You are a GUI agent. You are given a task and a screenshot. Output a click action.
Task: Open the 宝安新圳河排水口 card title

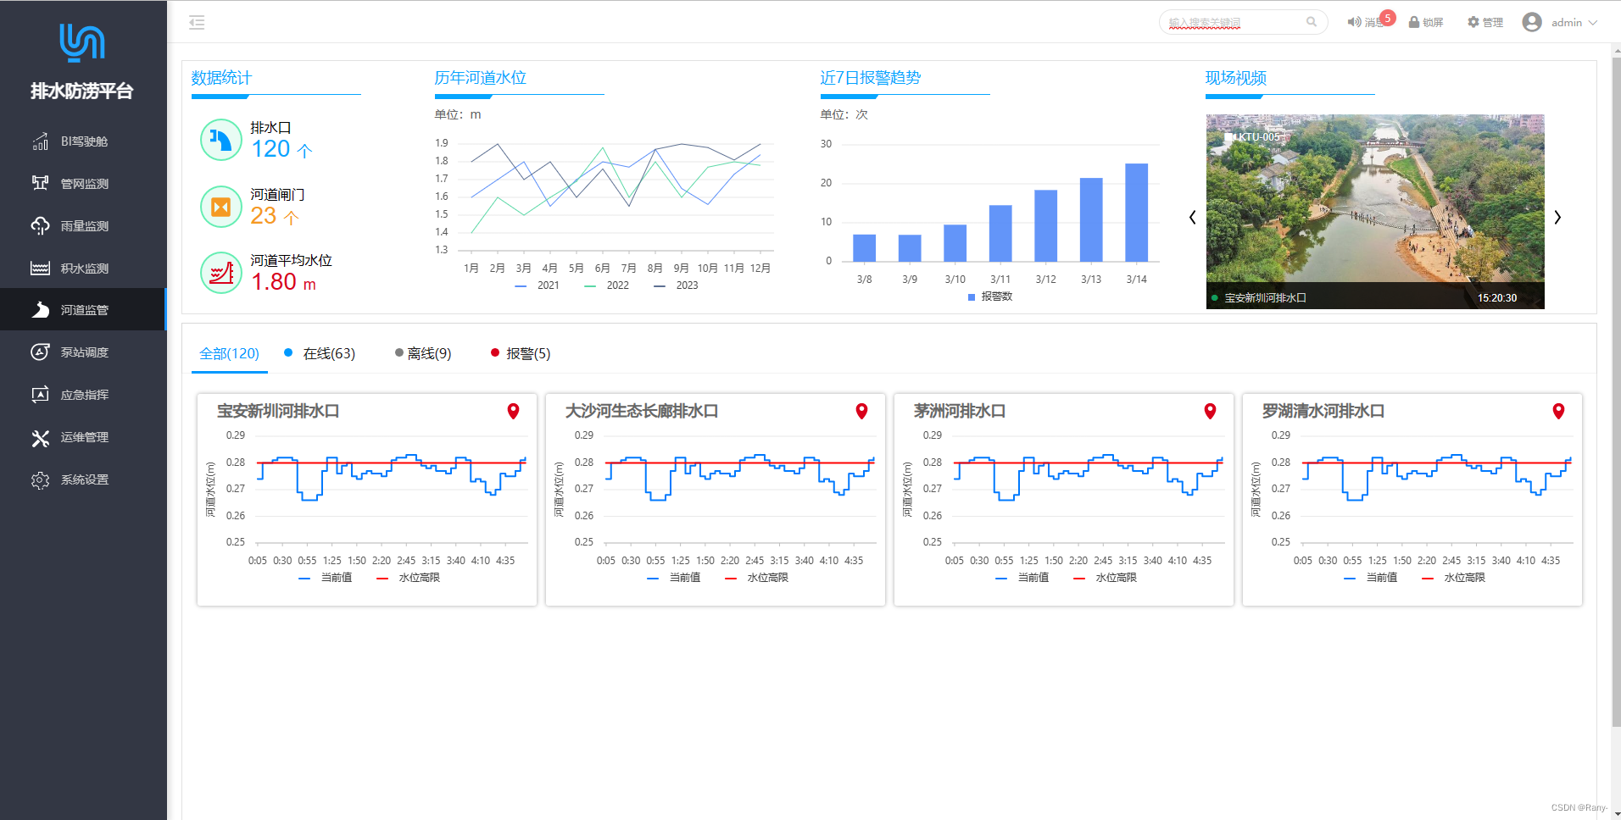[278, 412]
